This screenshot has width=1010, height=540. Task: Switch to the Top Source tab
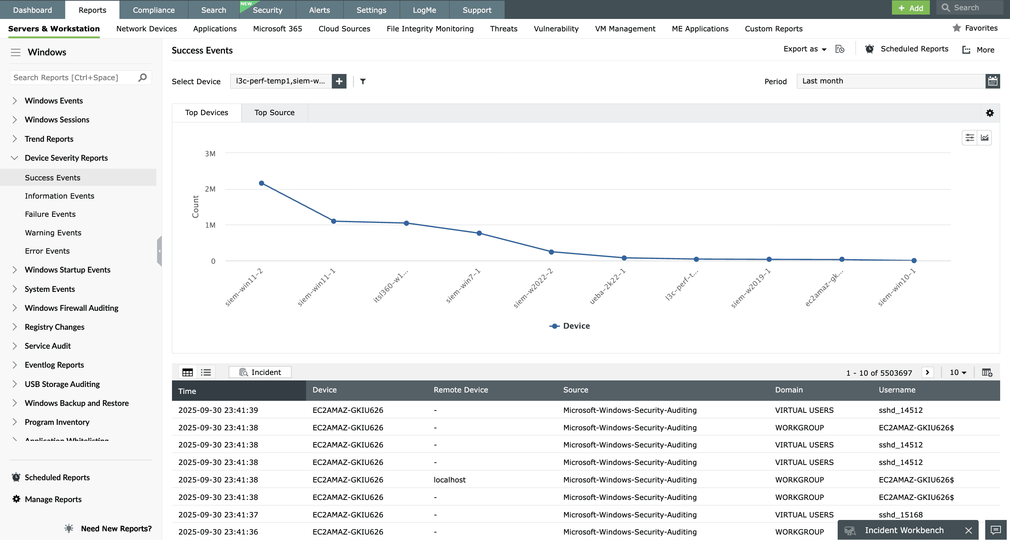[274, 113]
